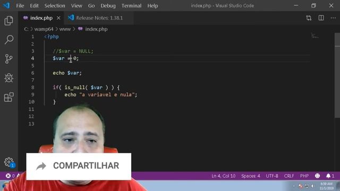The image size is (340, 191).
Task: Click the errors count in the status bar
Action: point(10,176)
